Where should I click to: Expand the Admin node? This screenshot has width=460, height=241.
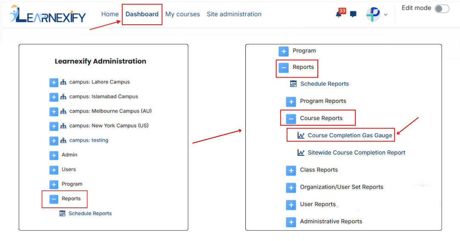(54, 155)
